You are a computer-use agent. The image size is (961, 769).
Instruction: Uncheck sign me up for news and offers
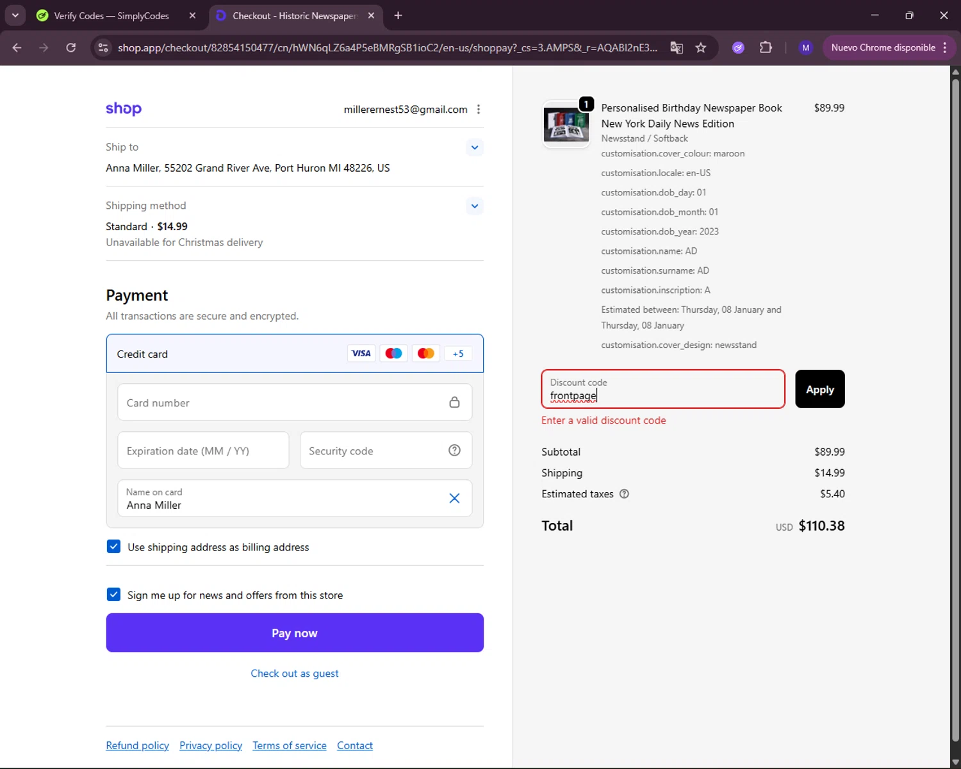(x=114, y=595)
